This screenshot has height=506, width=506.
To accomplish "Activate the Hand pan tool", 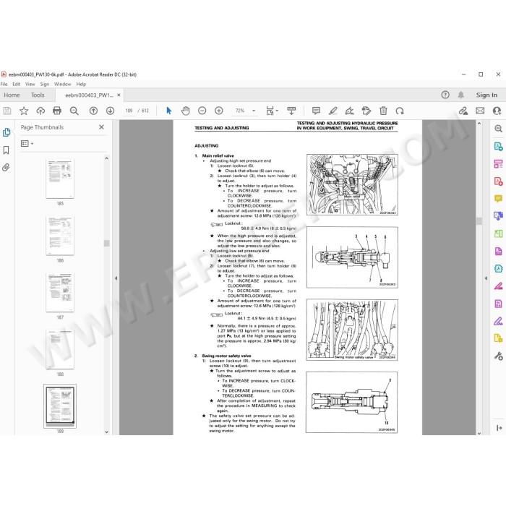I will pos(186,111).
